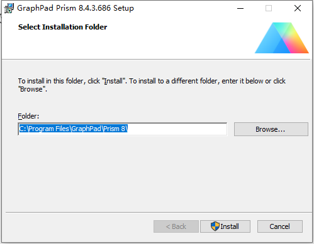Click the highlighted Prism 8 path text
Viewport: 314px width, 244px height.
point(74,129)
